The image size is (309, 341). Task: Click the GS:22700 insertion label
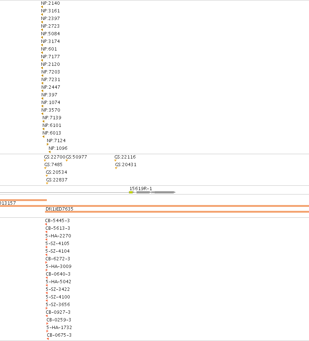click(54, 157)
